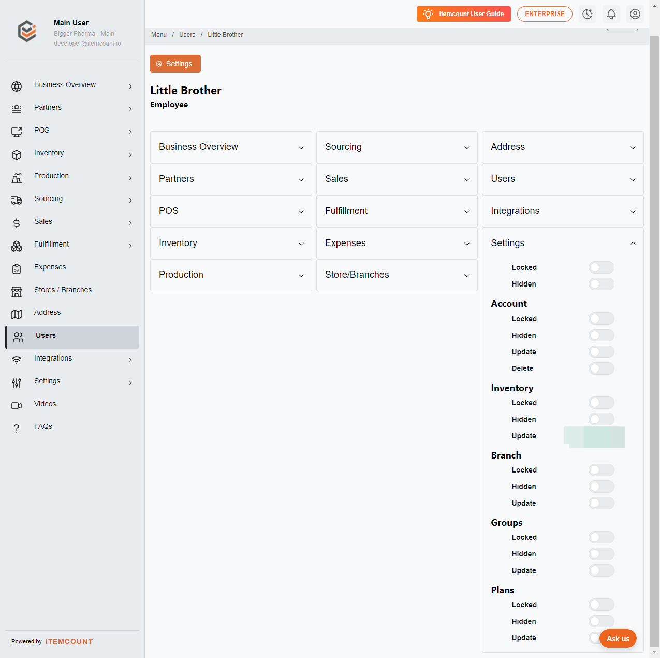Click the Sourcing truck icon
The width and height of the screenshot is (660, 658).
click(17, 201)
